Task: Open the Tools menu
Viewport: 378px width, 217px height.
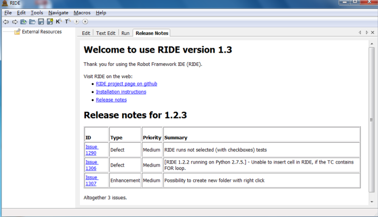Action: (37, 13)
